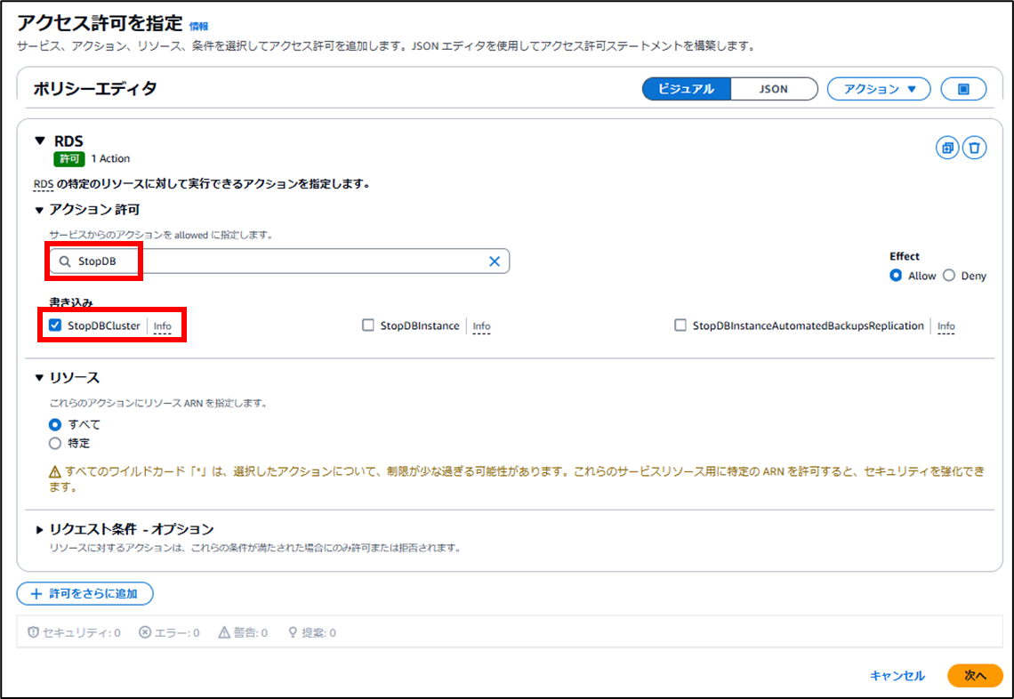
Task: Click the セキュリティ shield icon in status bar
Action: tap(32, 632)
